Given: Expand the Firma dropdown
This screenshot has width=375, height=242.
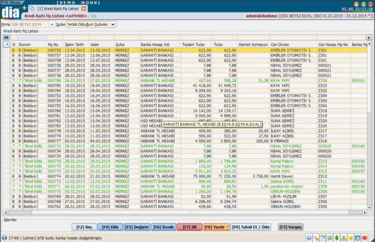Looking at the screenshot, I should click(52, 24).
